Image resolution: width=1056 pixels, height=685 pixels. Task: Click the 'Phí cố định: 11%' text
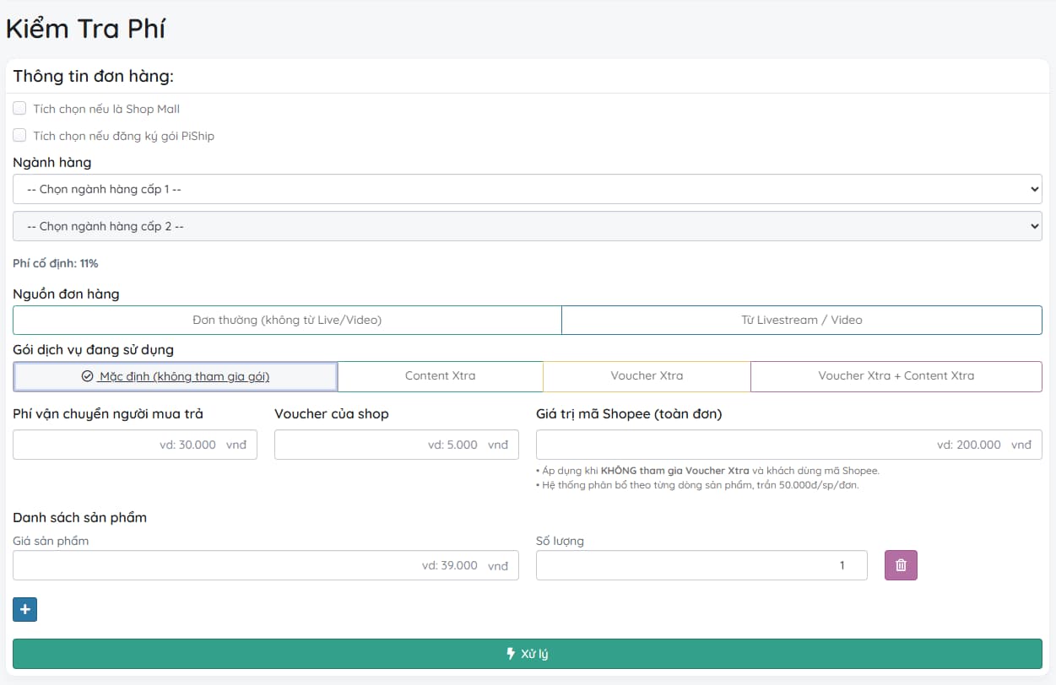click(56, 263)
